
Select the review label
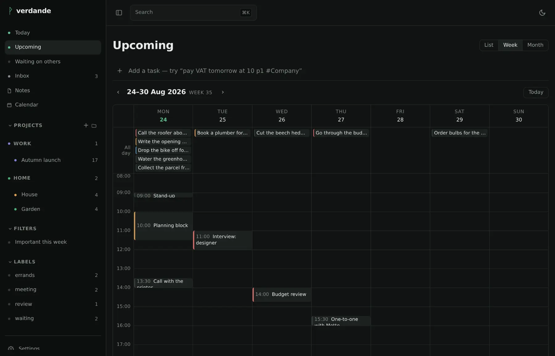(x=53, y=304)
